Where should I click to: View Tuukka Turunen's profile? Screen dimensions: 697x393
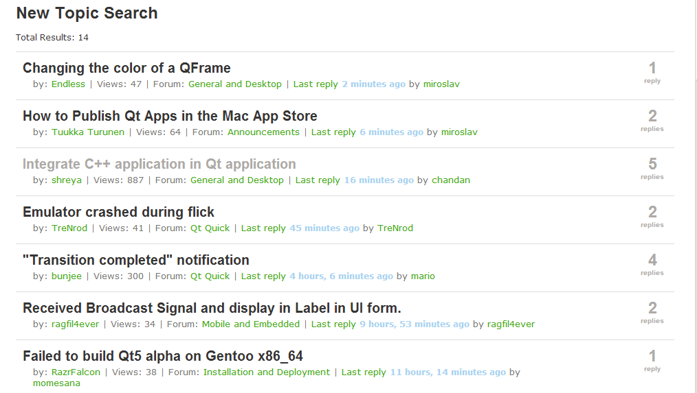tap(88, 132)
